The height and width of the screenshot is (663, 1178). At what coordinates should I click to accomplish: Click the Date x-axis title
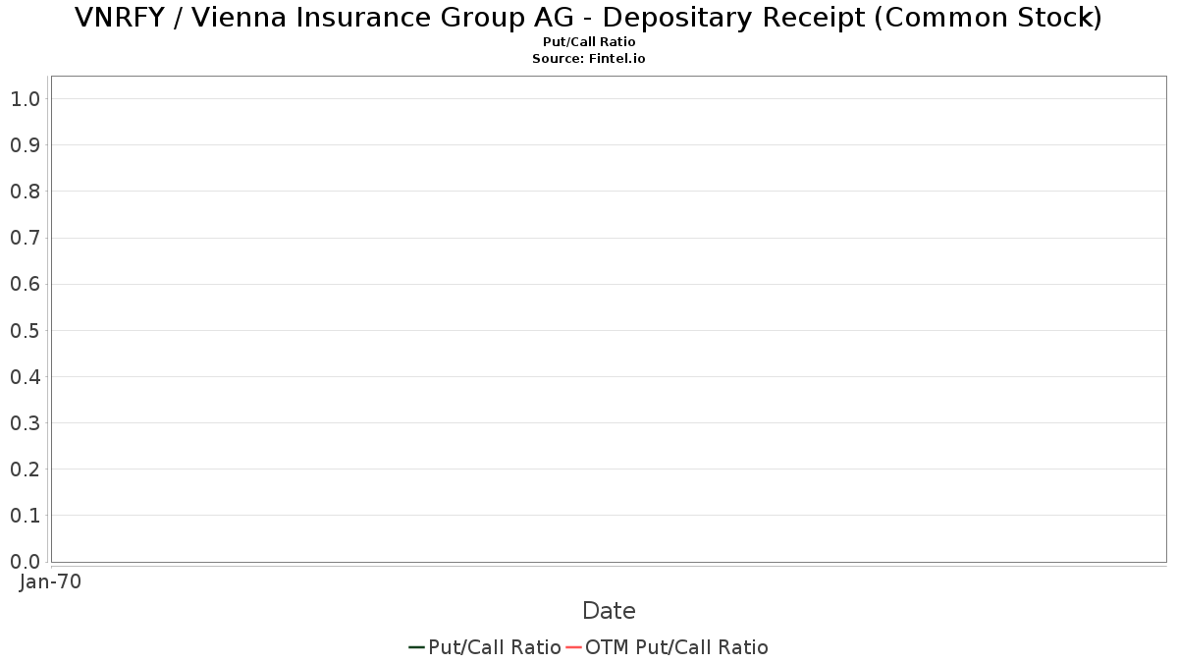(609, 611)
